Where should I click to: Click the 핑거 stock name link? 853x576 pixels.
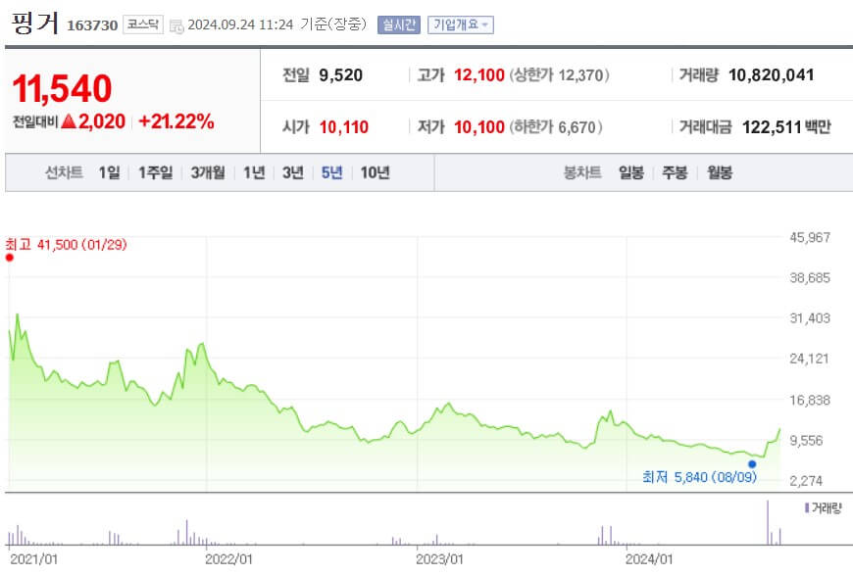click(33, 22)
